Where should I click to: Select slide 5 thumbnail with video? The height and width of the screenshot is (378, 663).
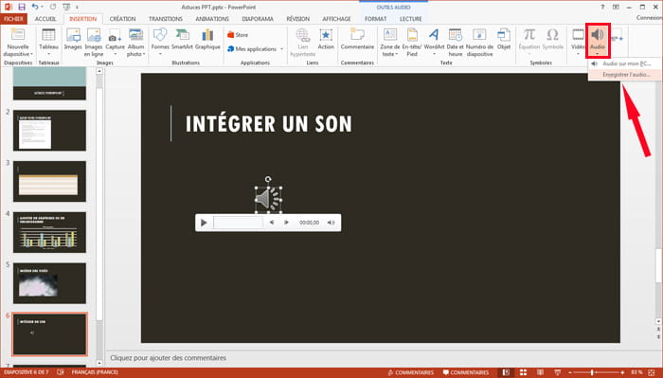49,283
